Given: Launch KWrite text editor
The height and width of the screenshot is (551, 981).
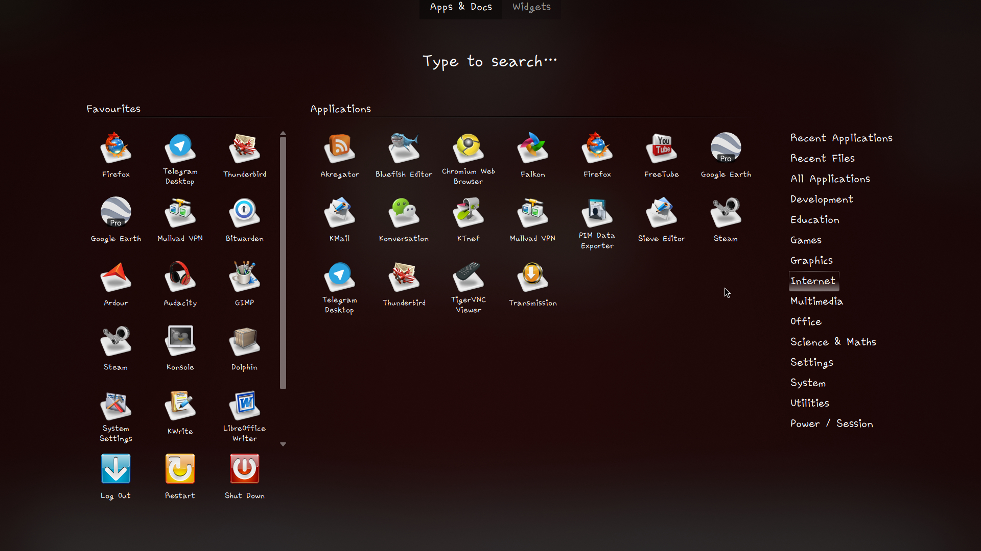Looking at the screenshot, I should coord(180,413).
